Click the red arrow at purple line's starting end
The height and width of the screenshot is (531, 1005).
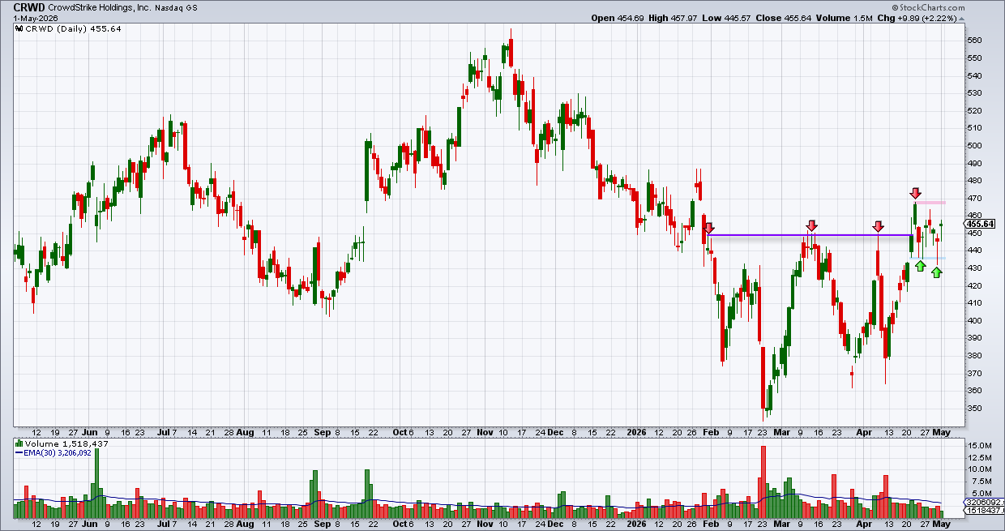point(709,229)
